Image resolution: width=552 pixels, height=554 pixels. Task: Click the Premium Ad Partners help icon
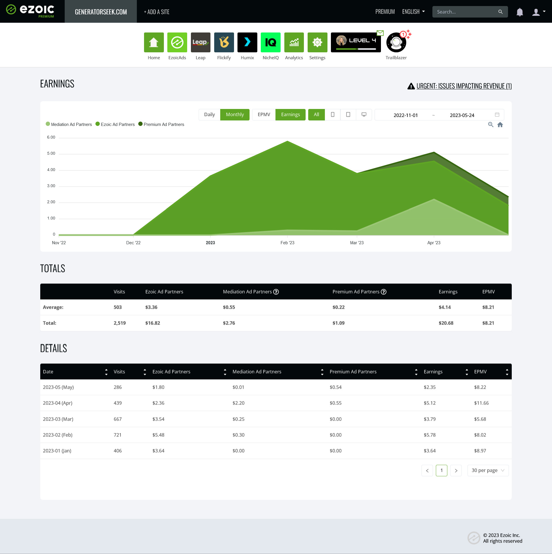pos(384,292)
